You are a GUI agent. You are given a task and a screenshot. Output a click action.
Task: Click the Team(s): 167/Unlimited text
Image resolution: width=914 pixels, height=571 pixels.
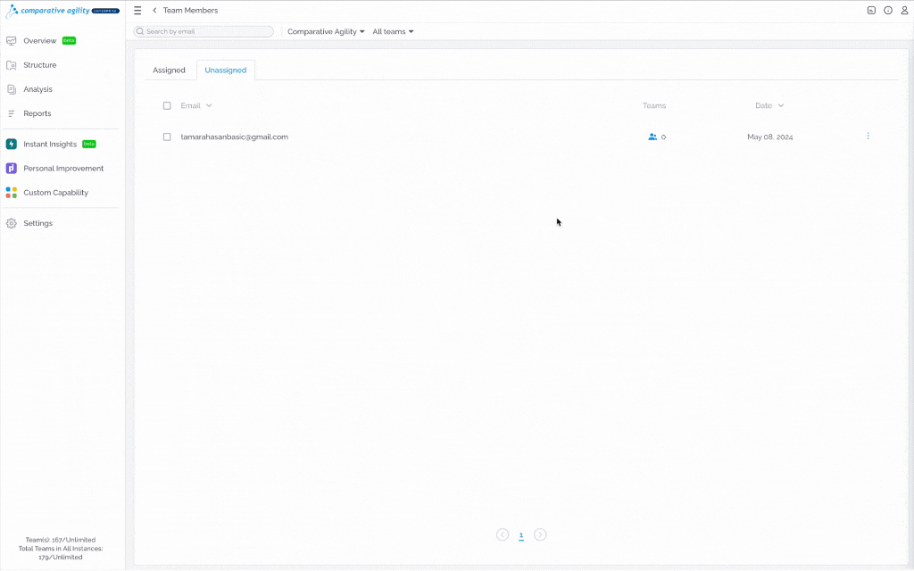tap(61, 540)
